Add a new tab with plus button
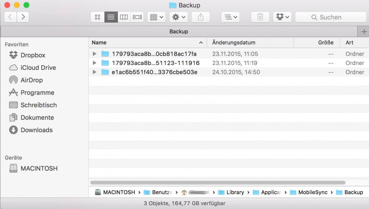Screen dimensions: 369x209 pos(363,31)
